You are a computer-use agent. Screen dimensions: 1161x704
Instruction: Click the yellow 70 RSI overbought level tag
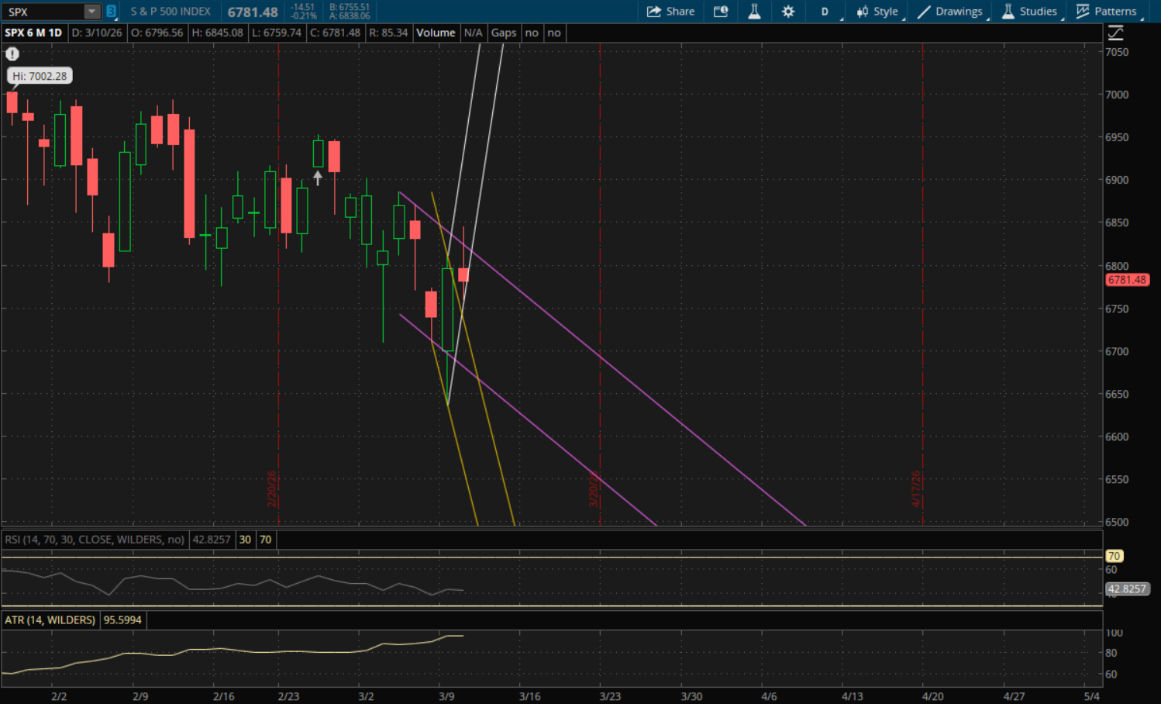coord(1114,556)
